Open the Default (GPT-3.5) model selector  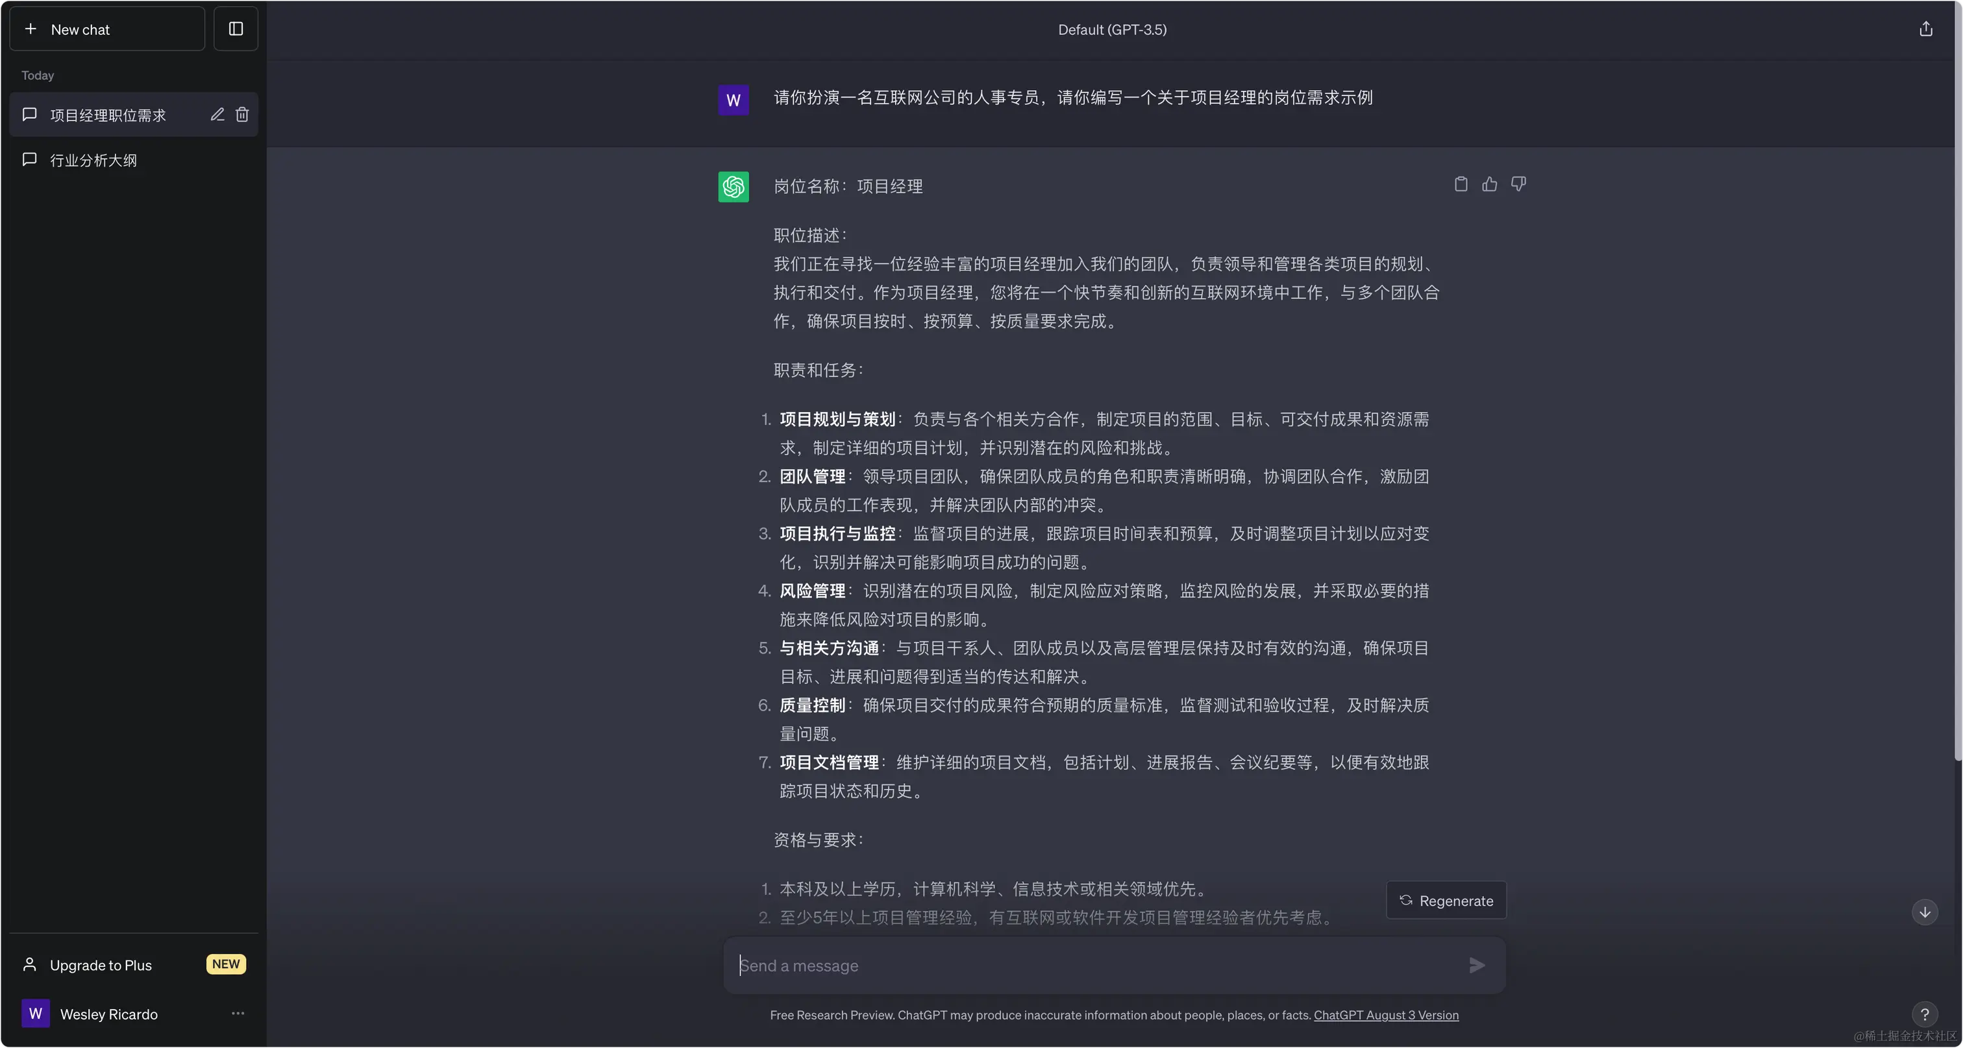click(x=1111, y=30)
